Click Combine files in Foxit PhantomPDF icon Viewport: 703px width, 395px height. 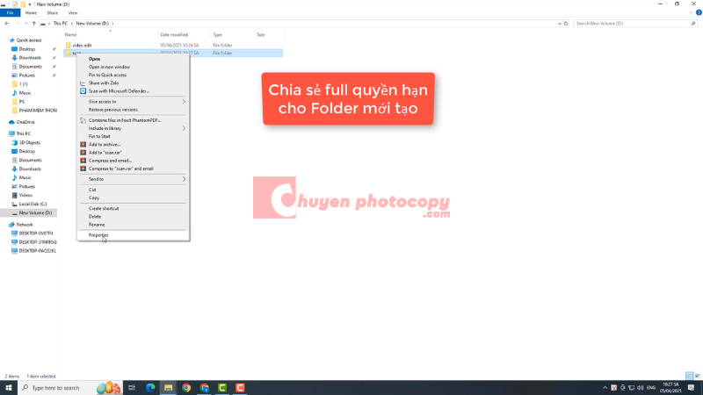pyautogui.click(x=83, y=120)
